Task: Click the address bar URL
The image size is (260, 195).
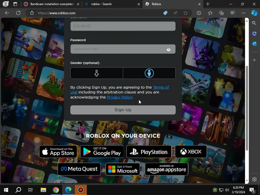Action: point(57,13)
